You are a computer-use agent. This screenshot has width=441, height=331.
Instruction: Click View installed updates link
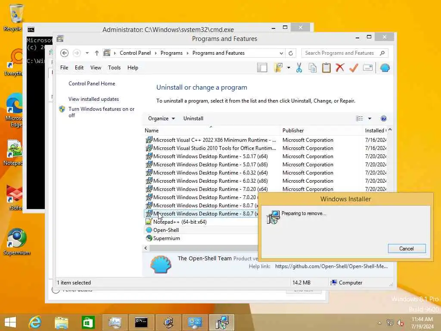[93, 99]
